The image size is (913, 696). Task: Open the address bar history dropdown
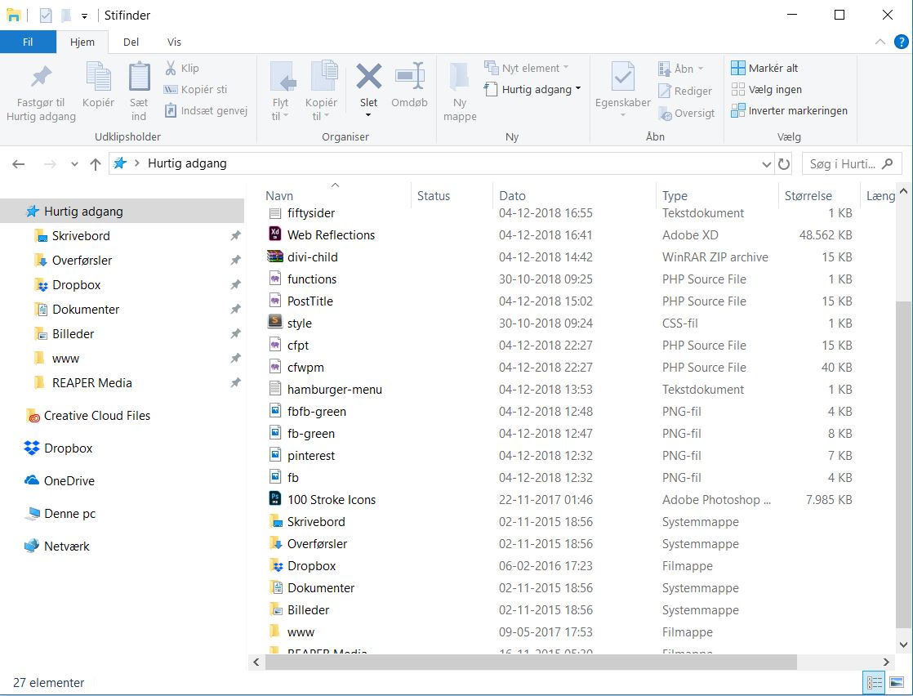tap(766, 164)
